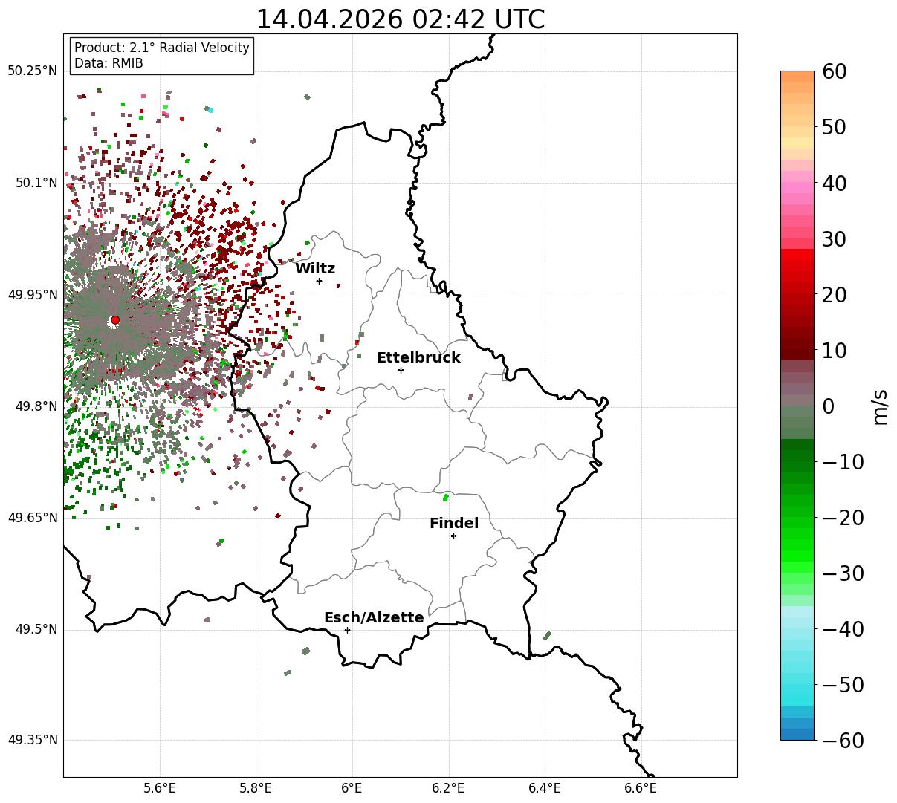This screenshot has height=803, width=897.
Task: Click the Ettelbruck city label
Action: 418,357
